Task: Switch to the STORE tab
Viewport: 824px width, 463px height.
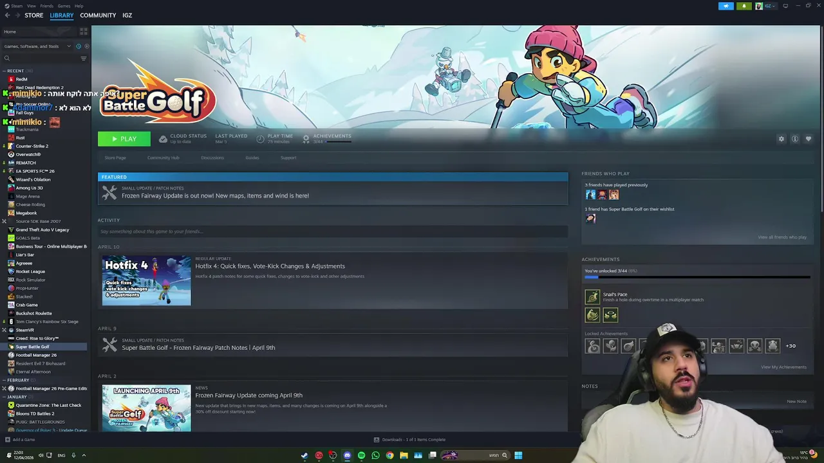Action: [33, 15]
